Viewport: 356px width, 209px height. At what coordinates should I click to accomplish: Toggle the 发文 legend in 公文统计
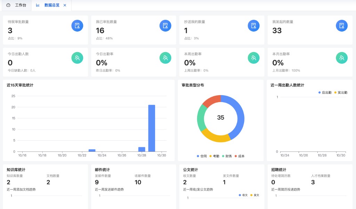point(255,195)
